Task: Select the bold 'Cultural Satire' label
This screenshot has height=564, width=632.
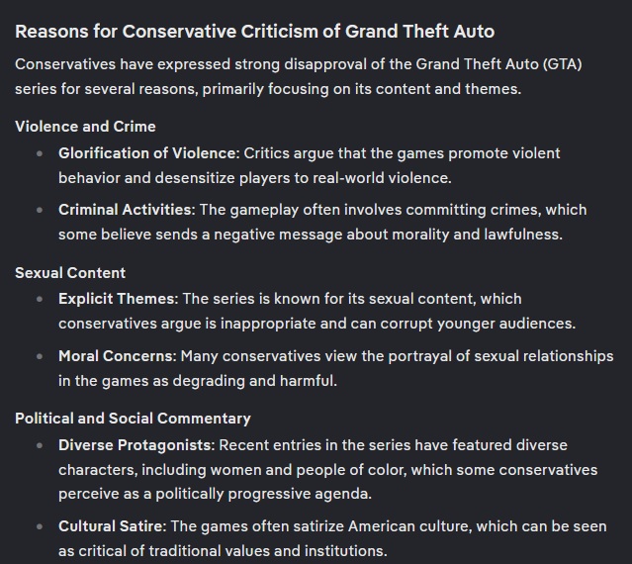Action: [x=113, y=526]
